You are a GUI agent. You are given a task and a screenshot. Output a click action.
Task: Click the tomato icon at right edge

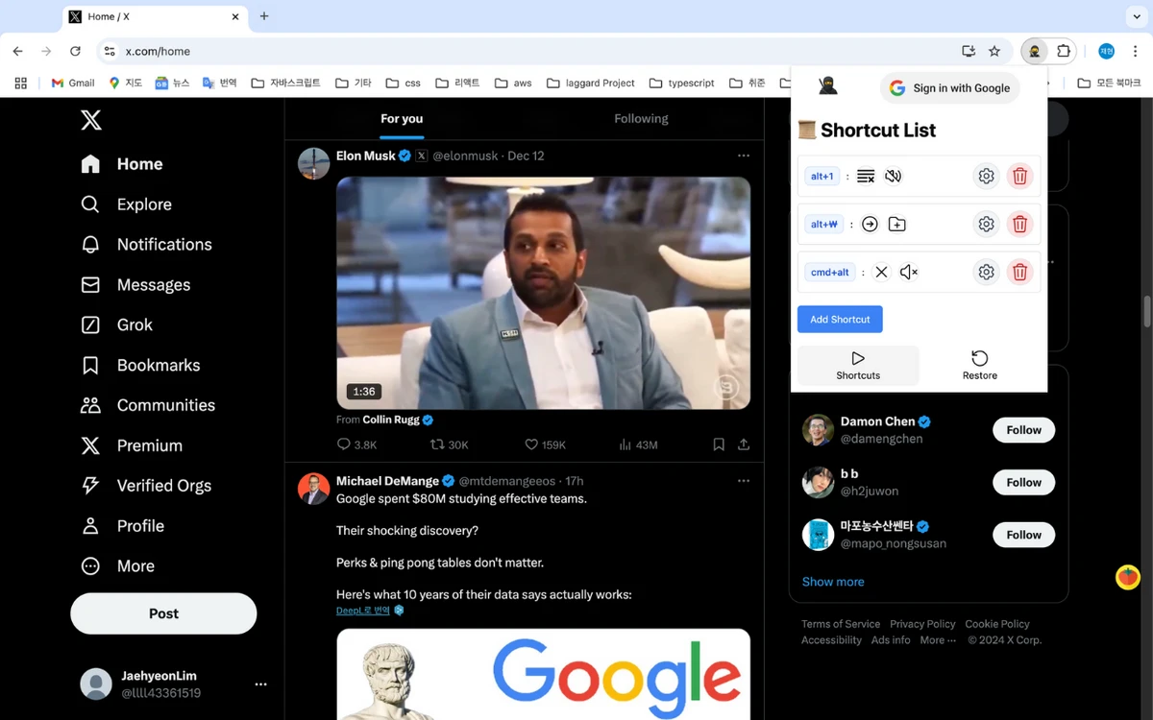(1127, 577)
